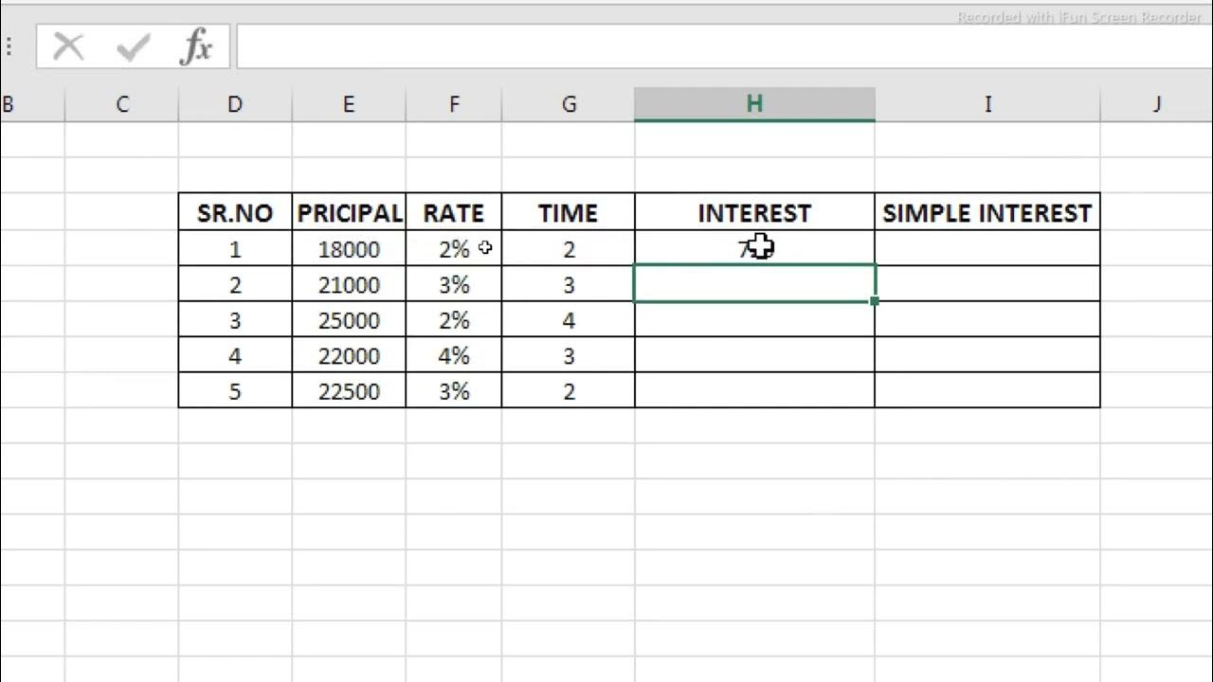The image size is (1213, 682).
Task: Select column F header
Action: pos(454,104)
